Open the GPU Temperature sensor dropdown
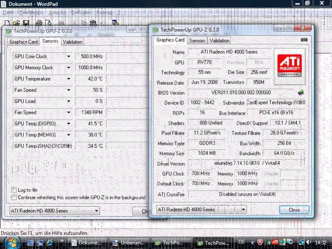Image resolution: width=332 pixels, height=249 pixels. pyautogui.click(x=69, y=79)
